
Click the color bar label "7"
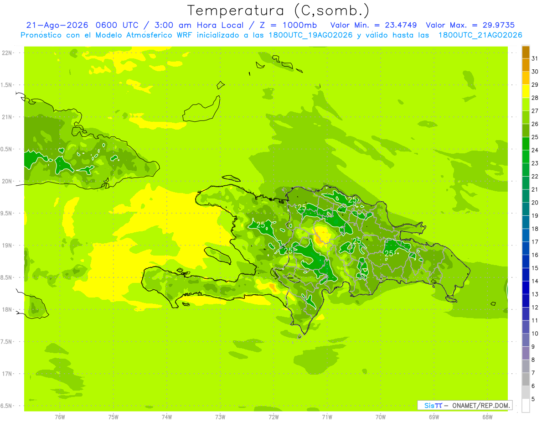[x=533, y=373]
